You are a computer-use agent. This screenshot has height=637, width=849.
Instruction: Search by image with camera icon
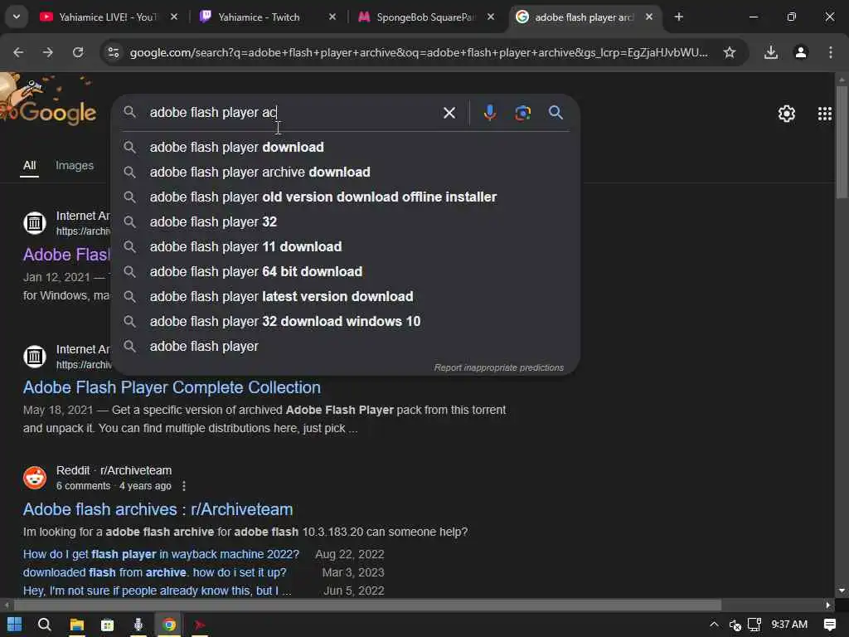pos(522,113)
